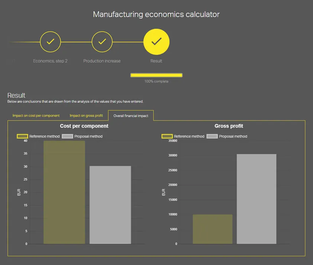Open the Impact on cost per component tab

(x=36, y=116)
